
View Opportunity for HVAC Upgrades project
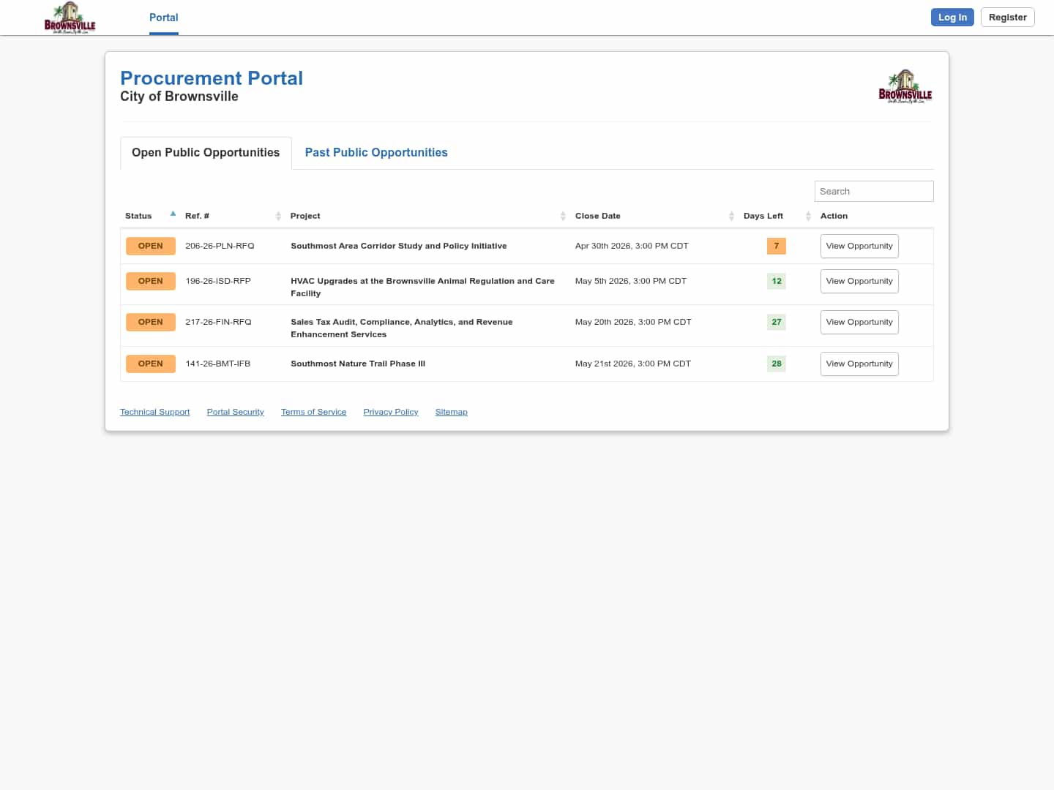pos(859,282)
